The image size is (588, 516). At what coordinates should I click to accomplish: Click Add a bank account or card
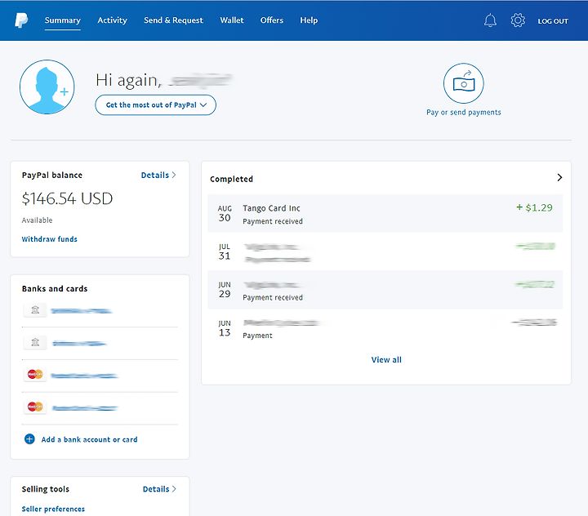89,439
